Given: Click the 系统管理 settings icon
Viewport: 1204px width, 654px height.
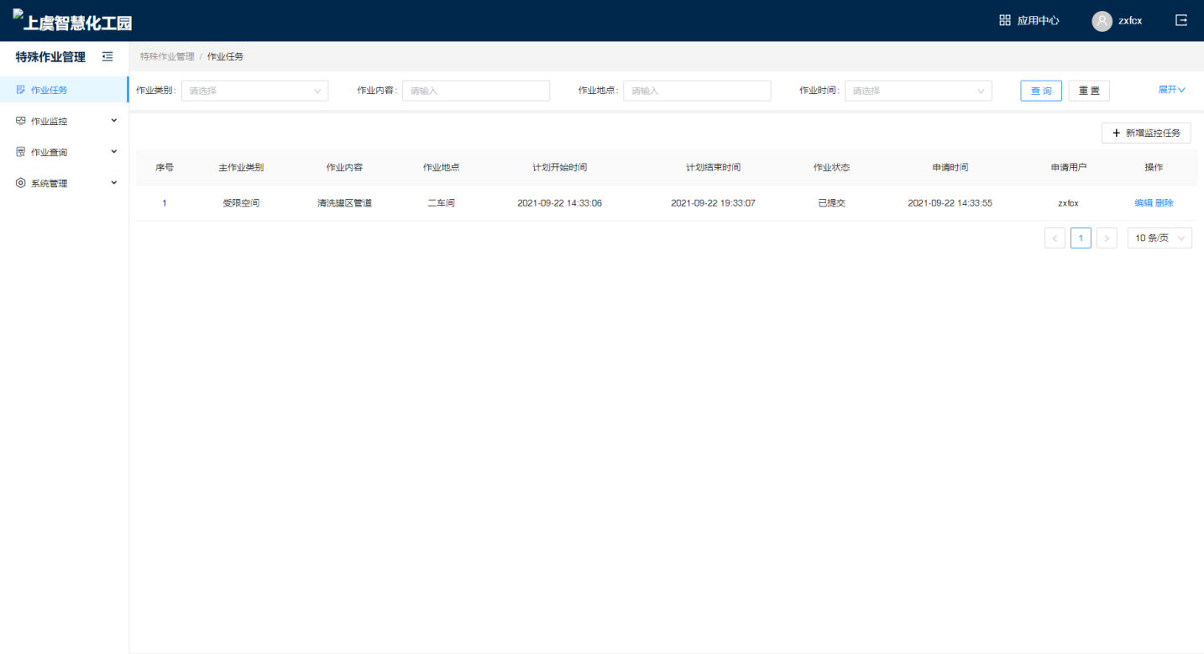Looking at the screenshot, I should [x=21, y=183].
